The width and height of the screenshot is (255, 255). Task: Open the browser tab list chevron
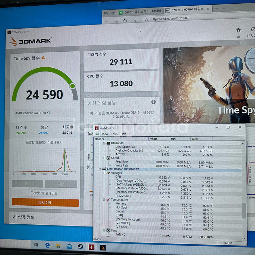pyautogui.click(x=224, y=8)
